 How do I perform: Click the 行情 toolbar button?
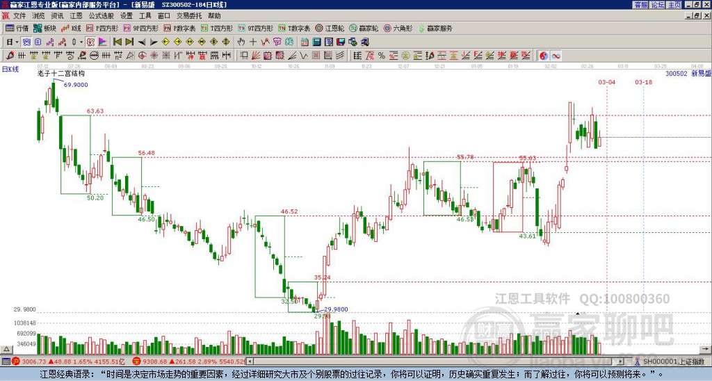point(17,28)
